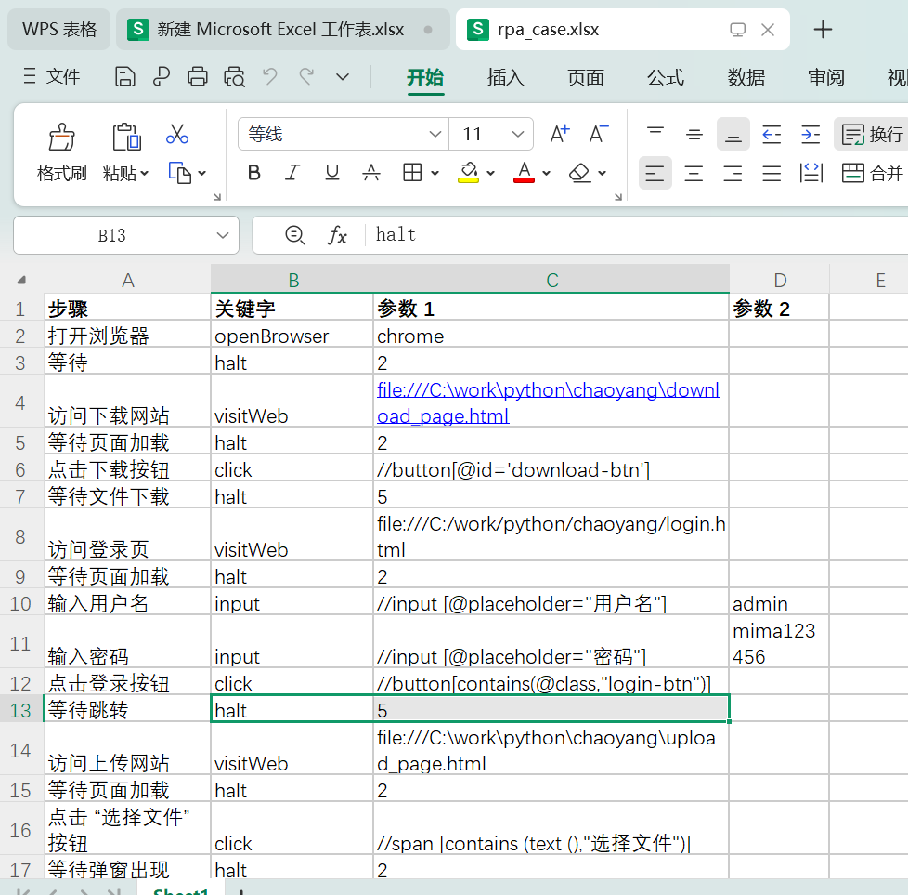Click Merge cells (合并) button

coord(872,173)
